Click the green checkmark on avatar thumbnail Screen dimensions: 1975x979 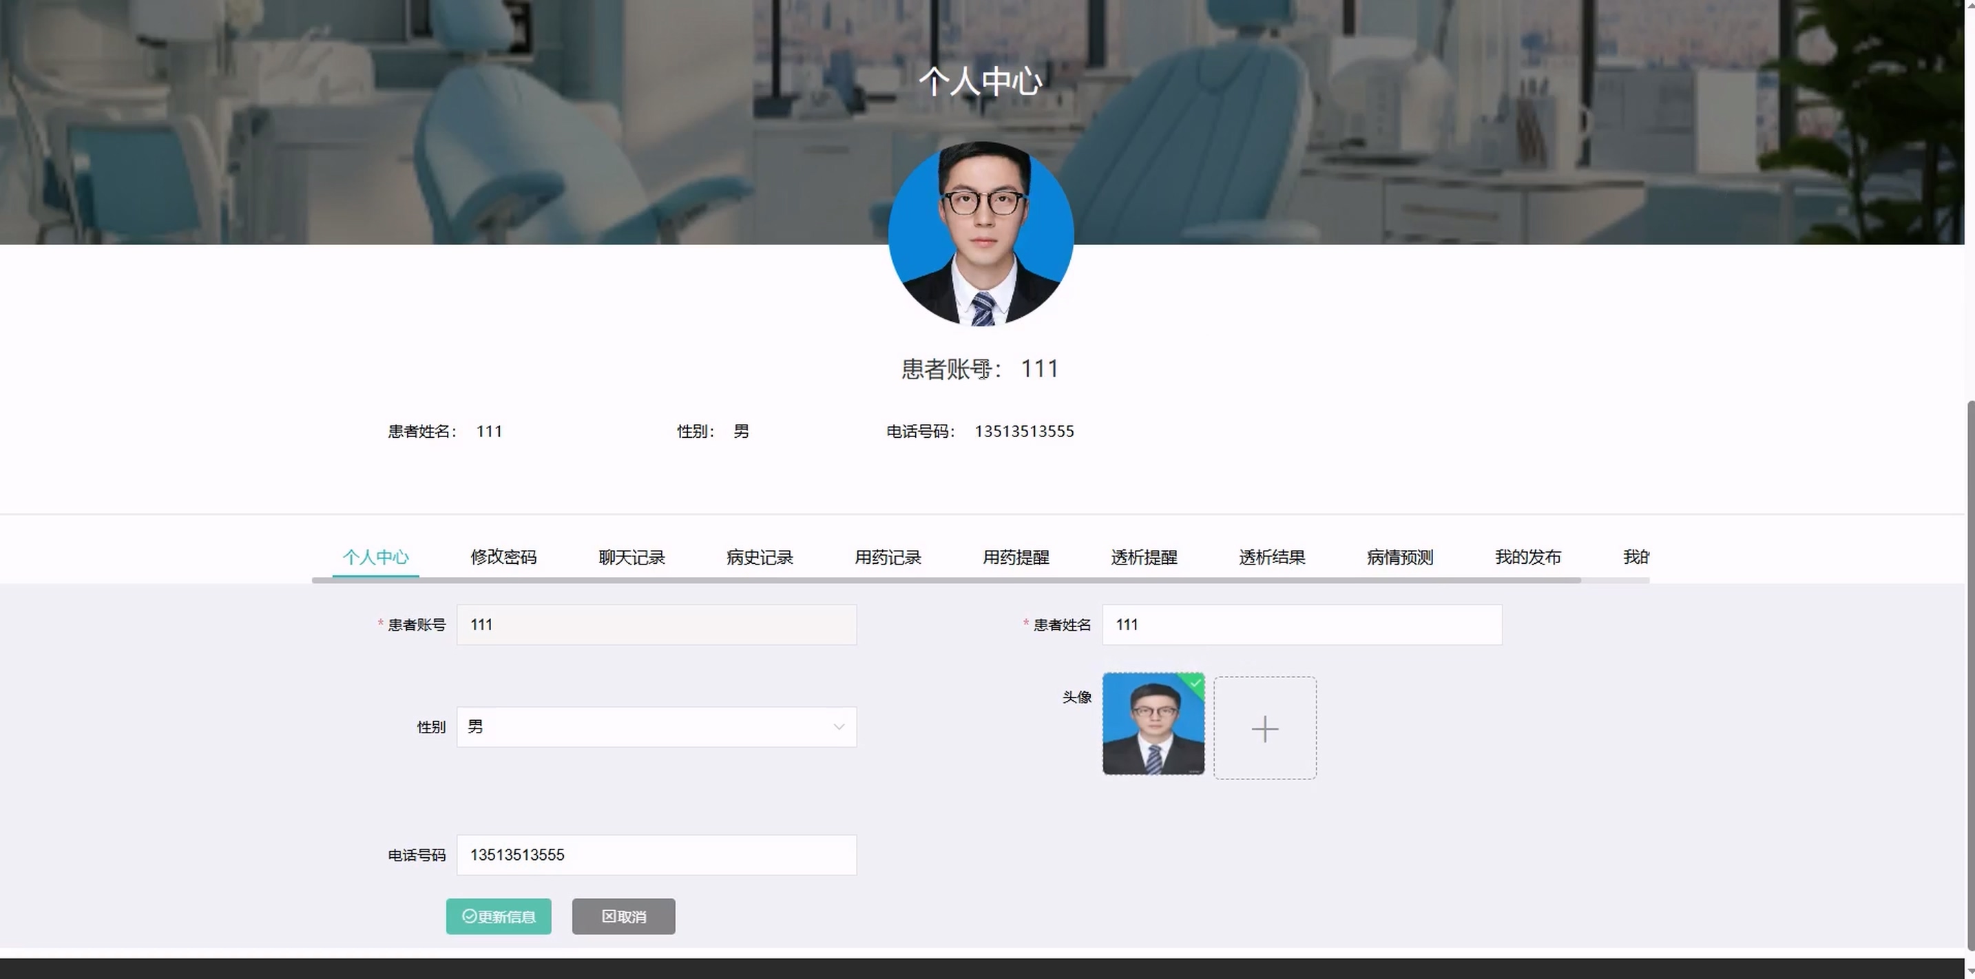1195,682
